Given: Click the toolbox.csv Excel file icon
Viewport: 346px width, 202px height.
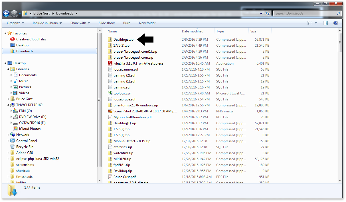Looking at the screenshot, I should [110, 93].
